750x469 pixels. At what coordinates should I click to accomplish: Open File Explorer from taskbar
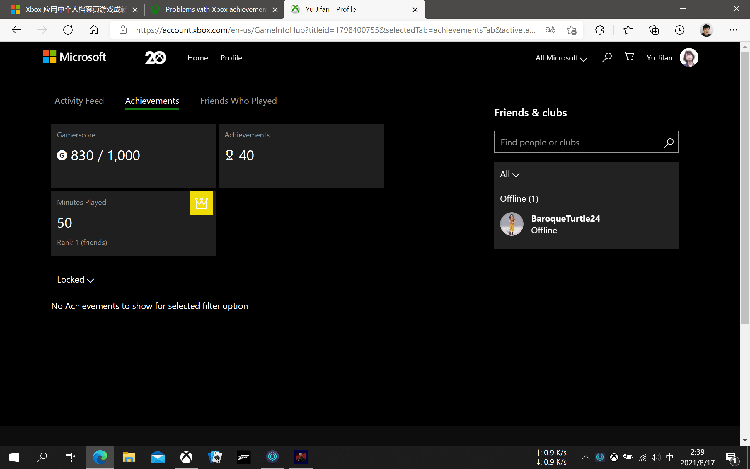pos(129,457)
